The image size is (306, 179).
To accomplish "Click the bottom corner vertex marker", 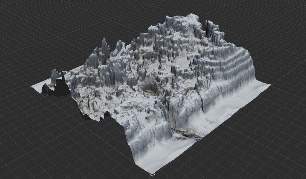I will tap(152, 175).
